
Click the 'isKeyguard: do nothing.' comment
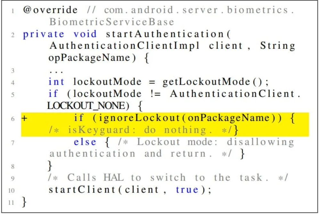(x=140, y=130)
